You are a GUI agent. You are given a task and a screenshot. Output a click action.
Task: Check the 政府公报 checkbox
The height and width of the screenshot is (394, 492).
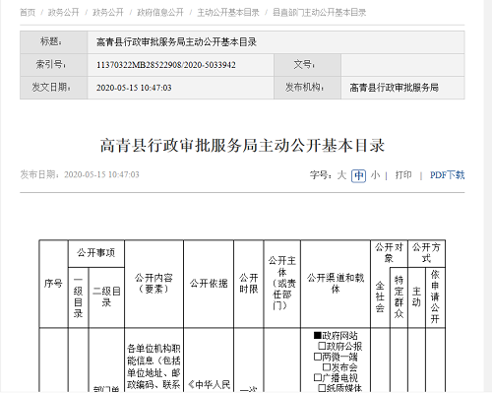[x=322, y=346]
